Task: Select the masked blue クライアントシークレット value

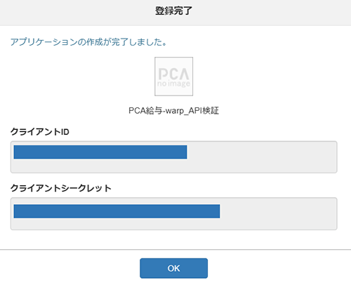Action: [117, 211]
